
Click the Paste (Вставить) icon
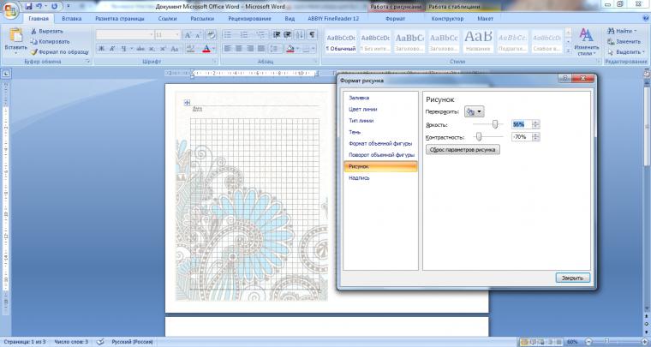pyautogui.click(x=15, y=36)
